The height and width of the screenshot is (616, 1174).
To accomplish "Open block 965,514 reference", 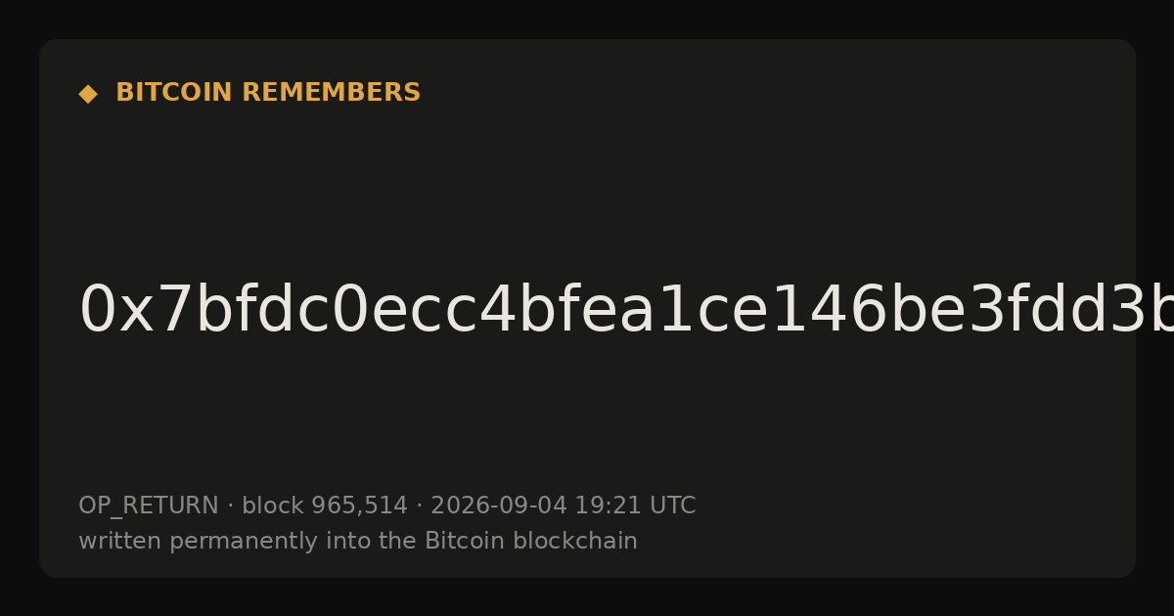I will 325,506.
